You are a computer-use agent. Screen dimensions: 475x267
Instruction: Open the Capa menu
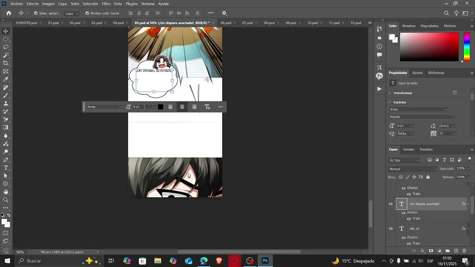62,4
